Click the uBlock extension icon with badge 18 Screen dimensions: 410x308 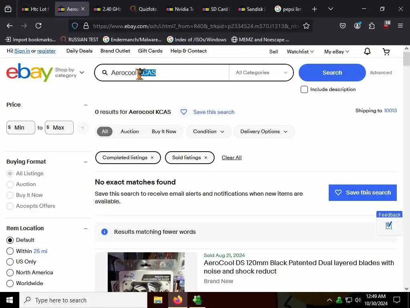pyautogui.click(x=386, y=25)
